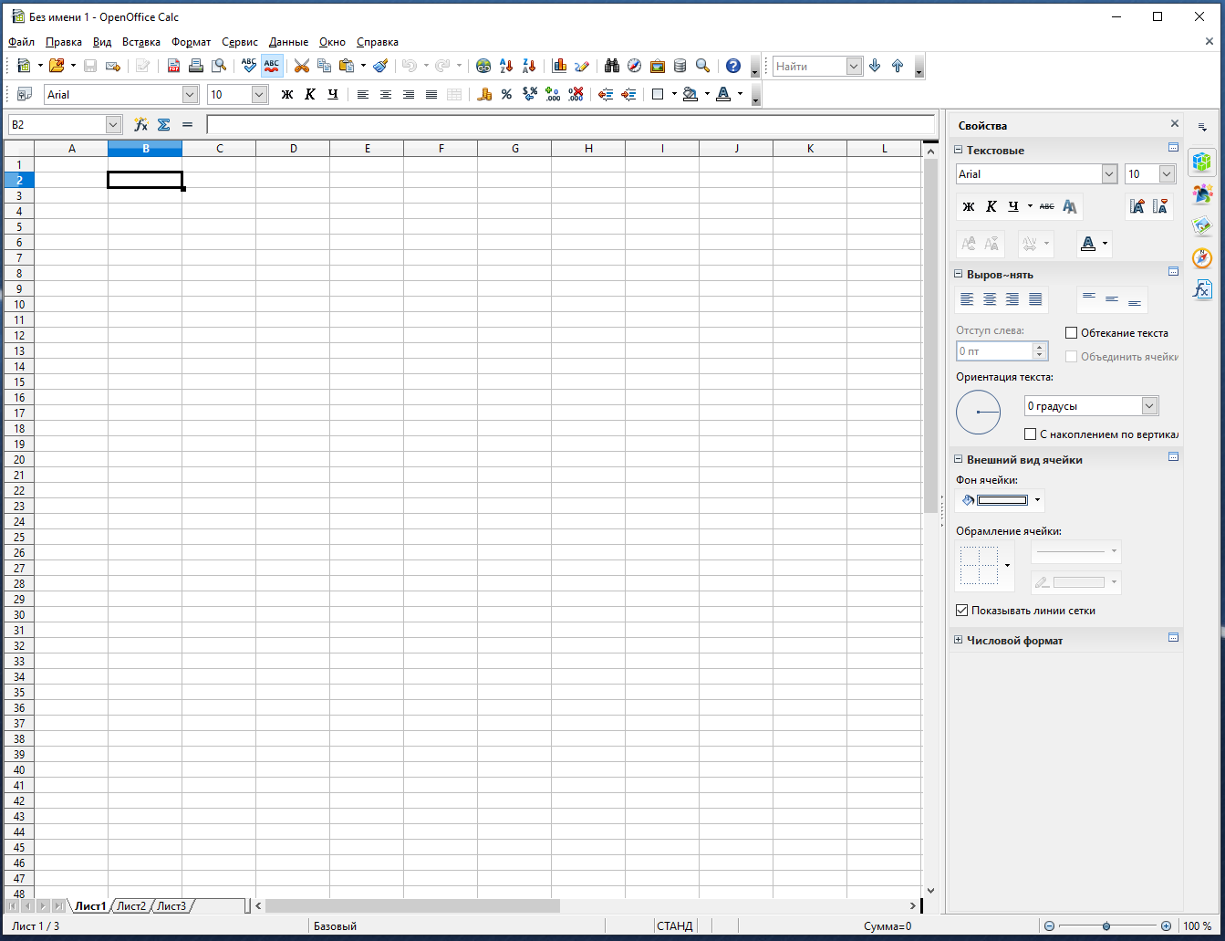Collapse the Текстовые section
Screen dimensions: 1225x941
(x=959, y=151)
